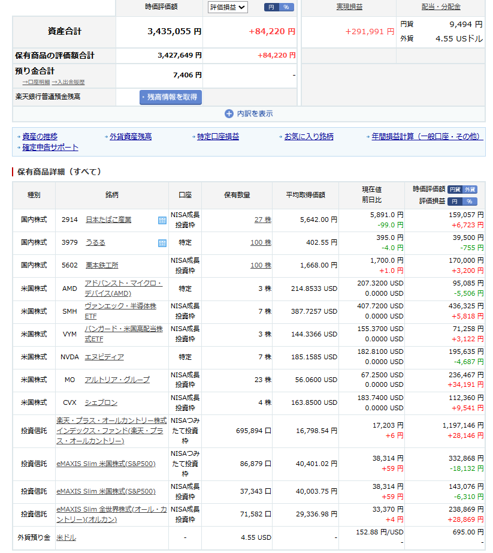
Task: Open the 外貨資産残高 link
Action: click(x=131, y=137)
